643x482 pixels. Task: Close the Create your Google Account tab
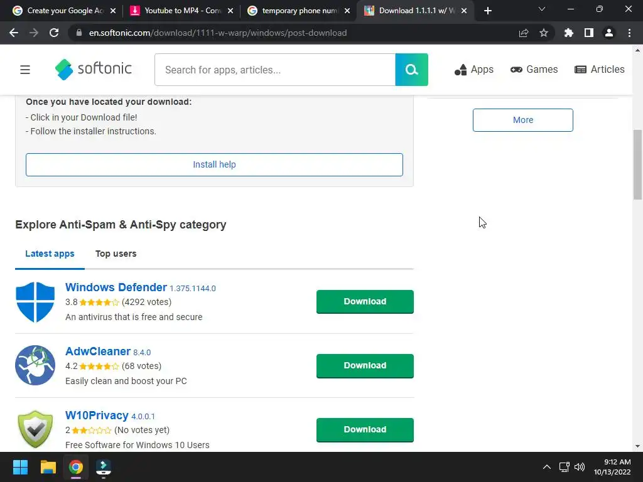pos(113,11)
